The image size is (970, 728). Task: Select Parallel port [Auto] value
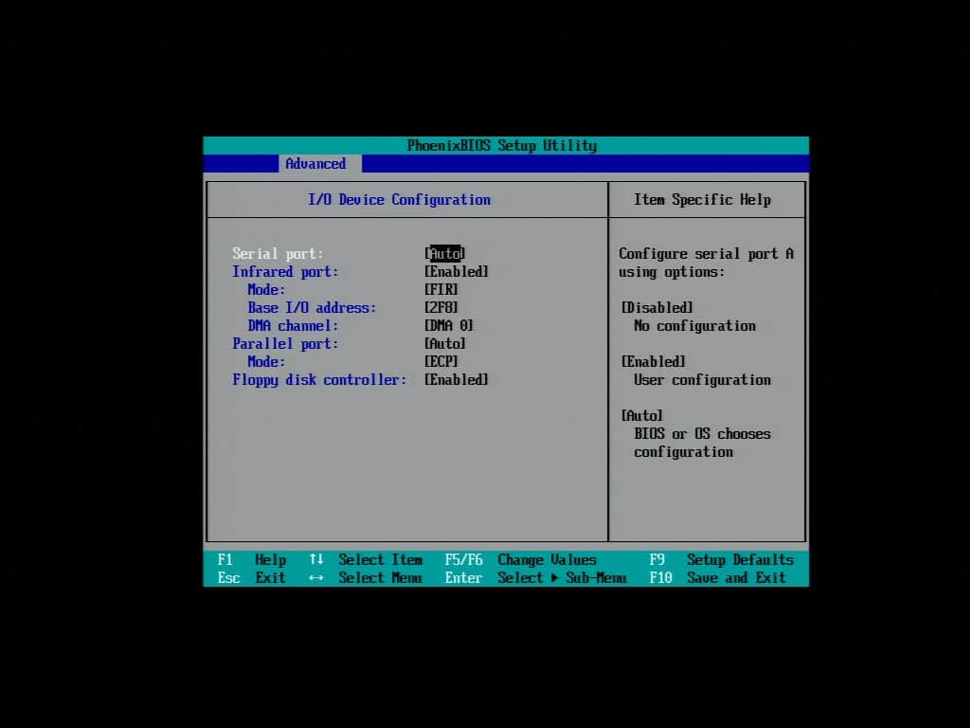tap(445, 343)
